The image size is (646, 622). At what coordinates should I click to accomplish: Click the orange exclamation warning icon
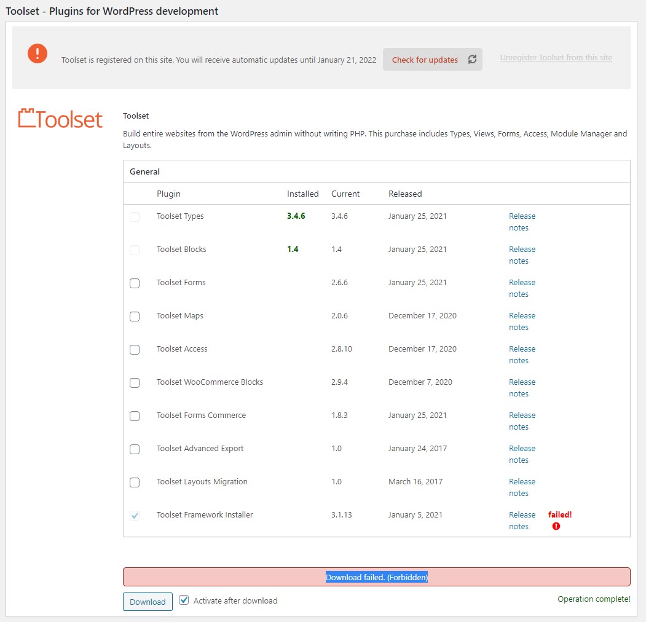(37, 53)
